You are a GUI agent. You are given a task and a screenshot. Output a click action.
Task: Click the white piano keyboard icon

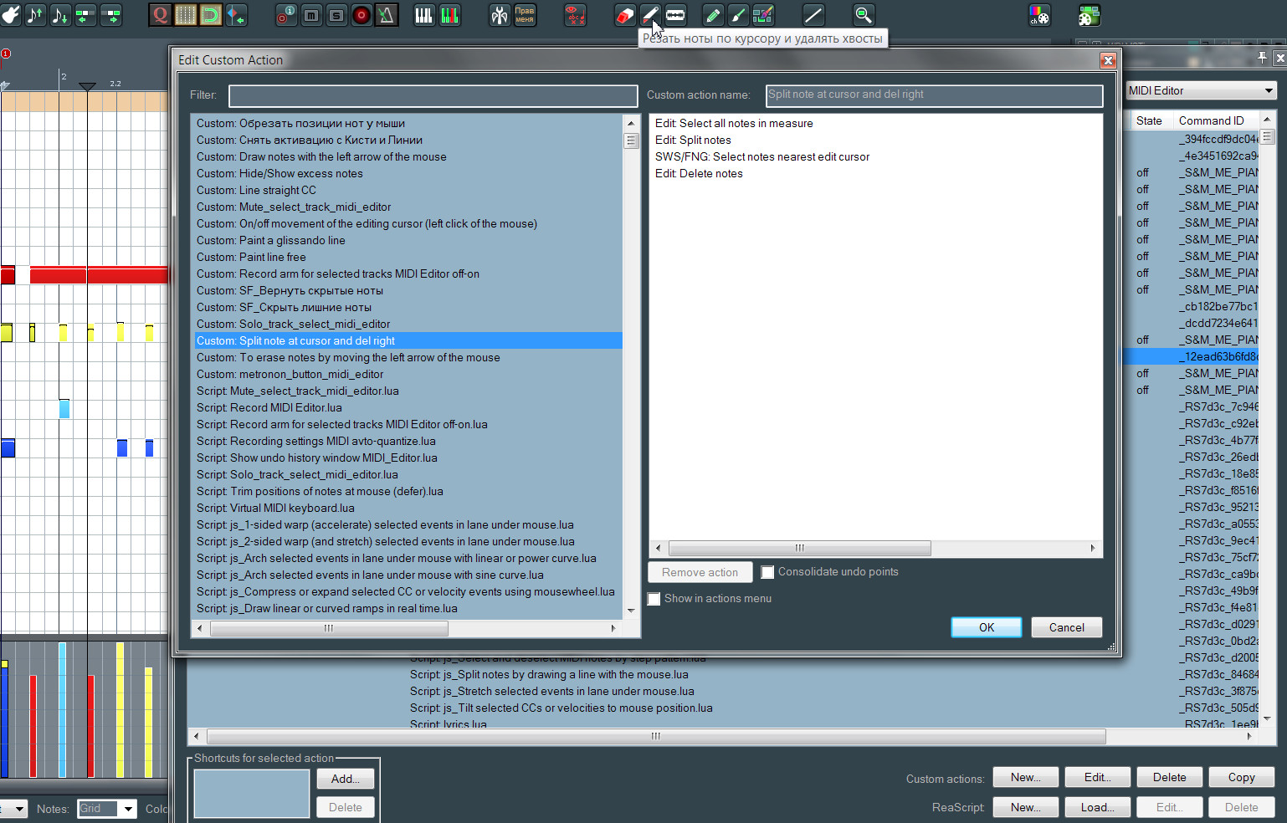pos(424,15)
